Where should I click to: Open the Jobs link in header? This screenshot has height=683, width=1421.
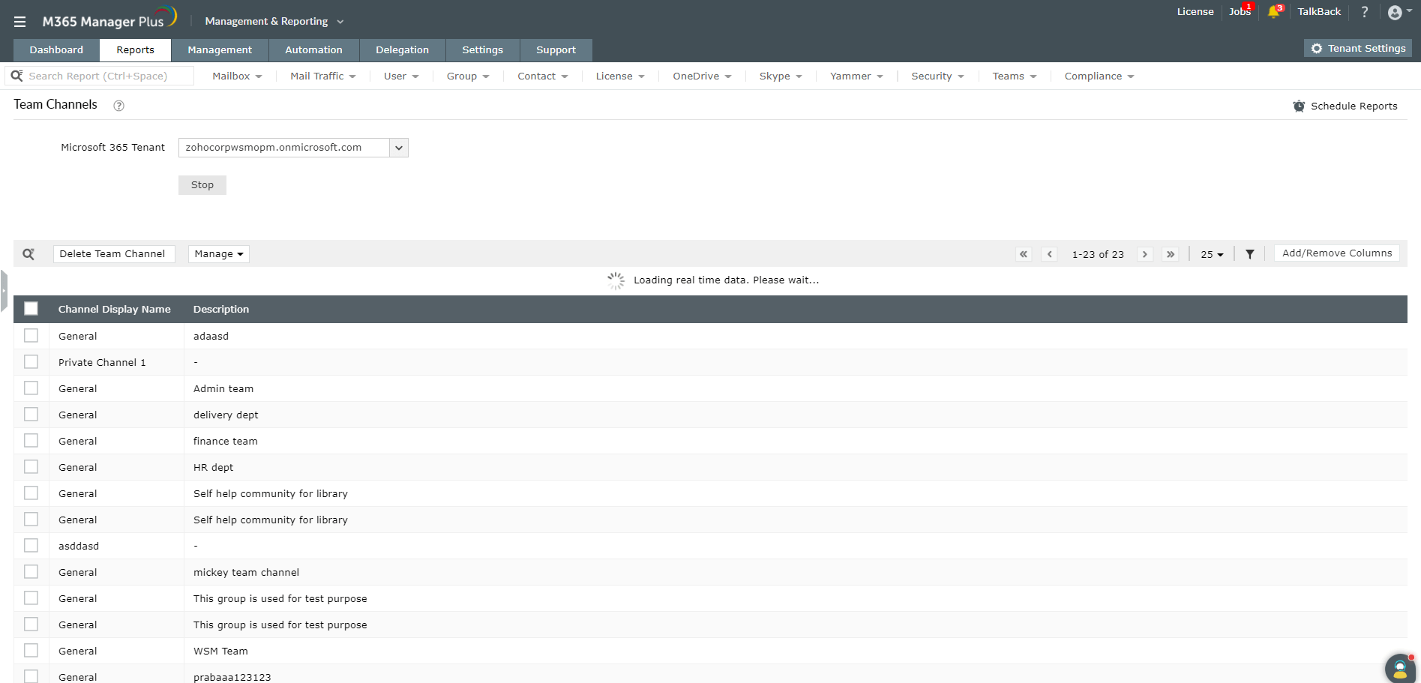[x=1240, y=12]
